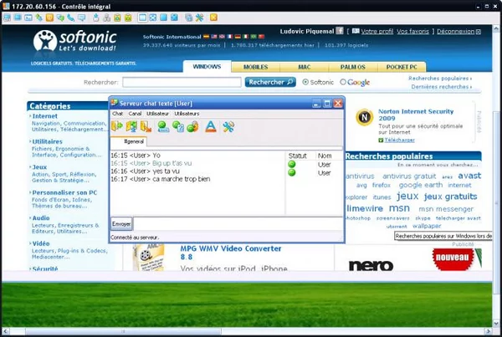Click message 'ca marche trop bien'
This screenshot has height=337, width=502.
(182, 179)
